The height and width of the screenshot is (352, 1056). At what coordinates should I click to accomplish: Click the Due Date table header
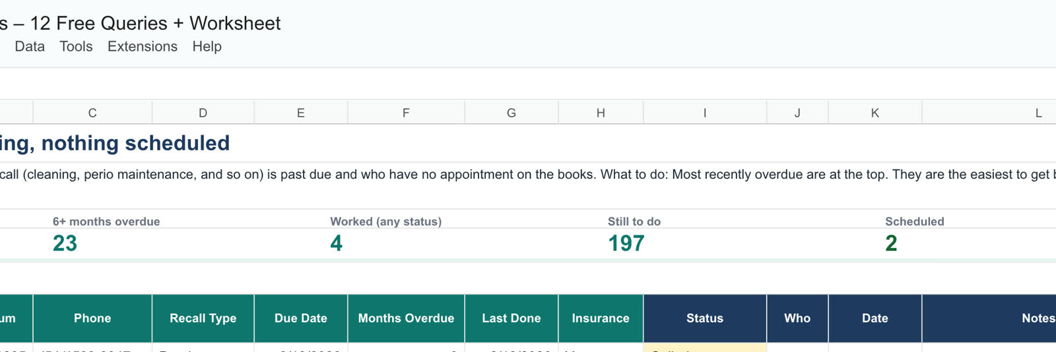pyautogui.click(x=300, y=318)
